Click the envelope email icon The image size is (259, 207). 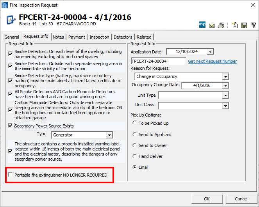[212, 26]
